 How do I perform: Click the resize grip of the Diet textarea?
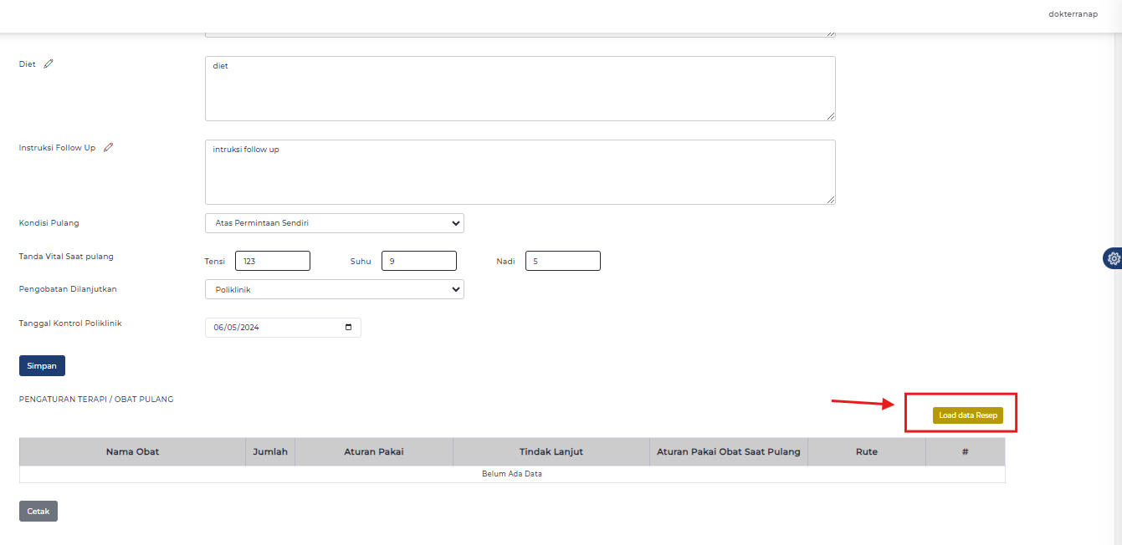pos(831,116)
